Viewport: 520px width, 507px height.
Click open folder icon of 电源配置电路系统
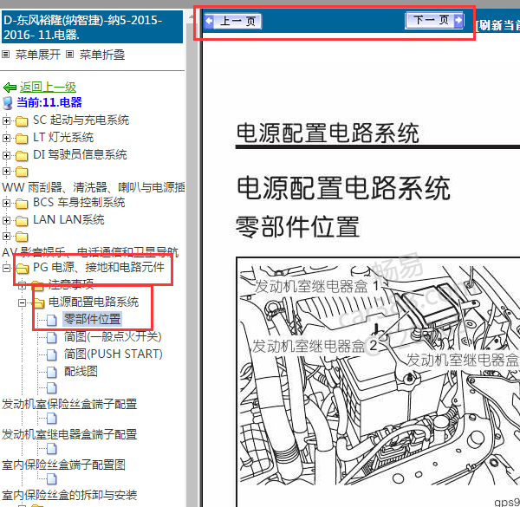coord(38,302)
